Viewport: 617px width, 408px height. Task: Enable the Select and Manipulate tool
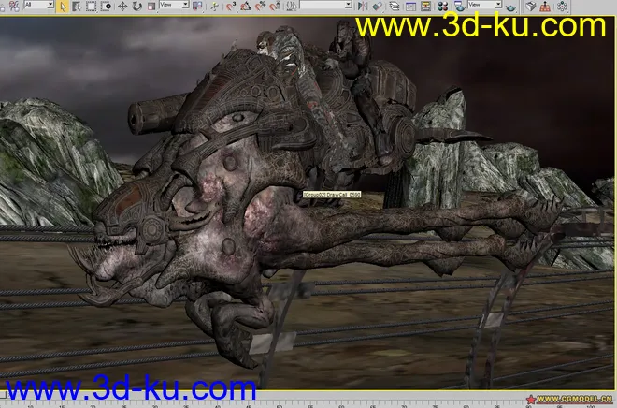click(x=214, y=6)
